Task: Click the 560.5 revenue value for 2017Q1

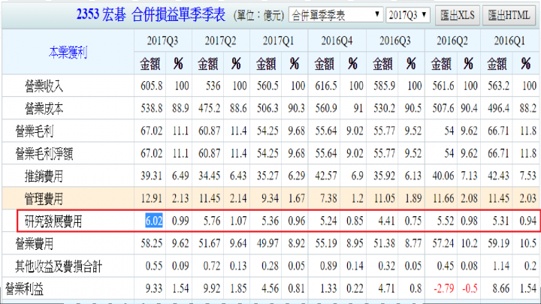Action: click(267, 86)
